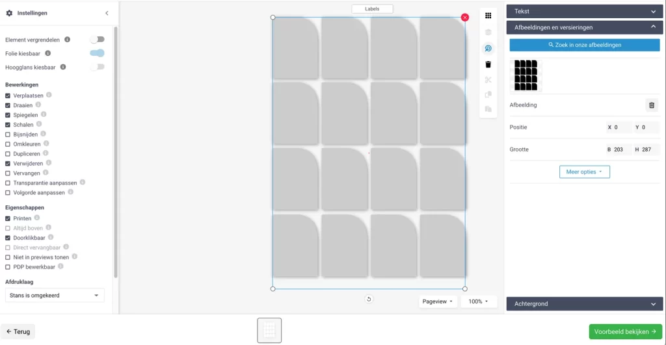Turn off the Folie kiesbaar switch
666x345 pixels.
point(97,53)
